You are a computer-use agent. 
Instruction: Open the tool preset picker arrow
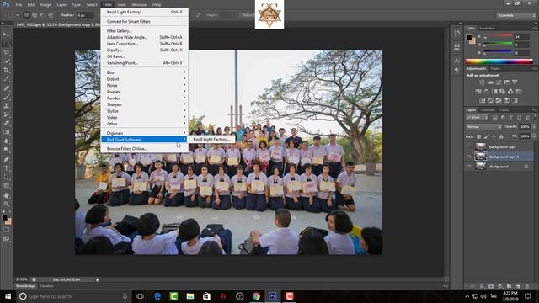coord(17,15)
